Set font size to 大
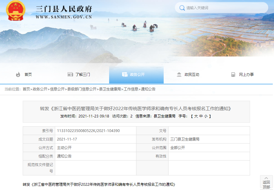 (196, 116)
